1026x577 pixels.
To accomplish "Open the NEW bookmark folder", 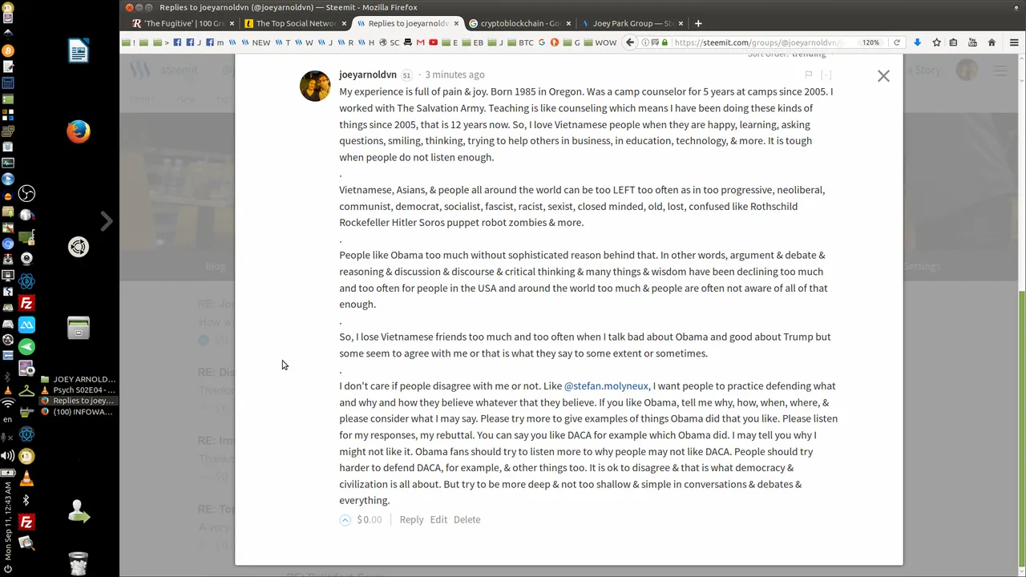I will [256, 42].
